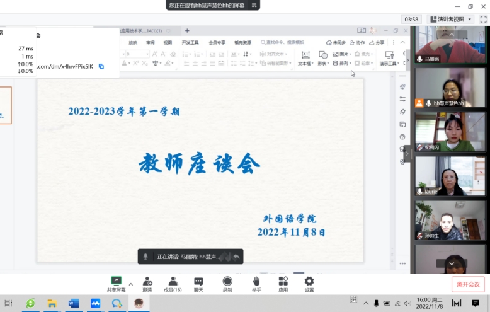Open the 应用 apps icon
The image size is (490, 312).
coord(283,281)
